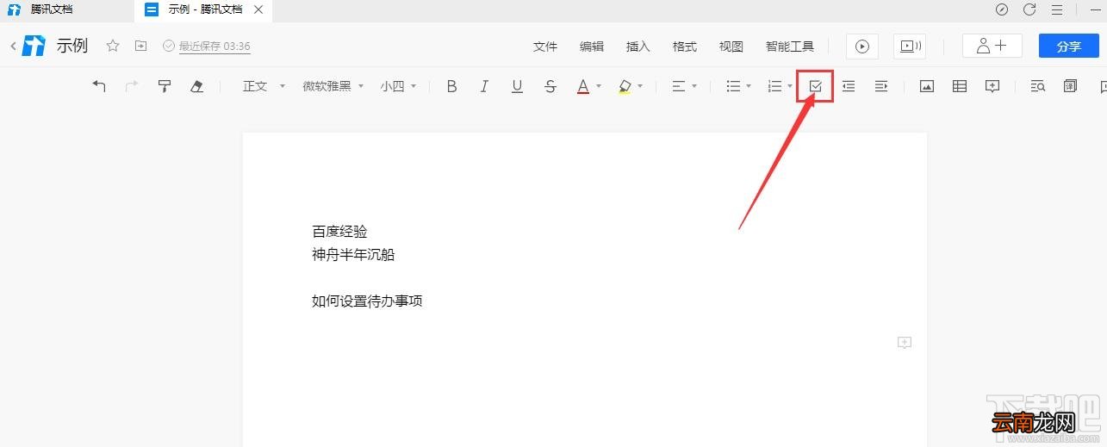Start the presentation play button

(x=862, y=47)
